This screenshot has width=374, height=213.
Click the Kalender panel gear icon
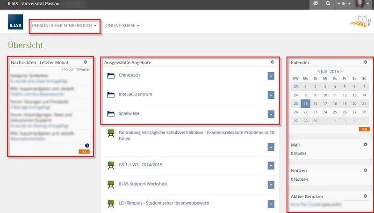point(366,62)
